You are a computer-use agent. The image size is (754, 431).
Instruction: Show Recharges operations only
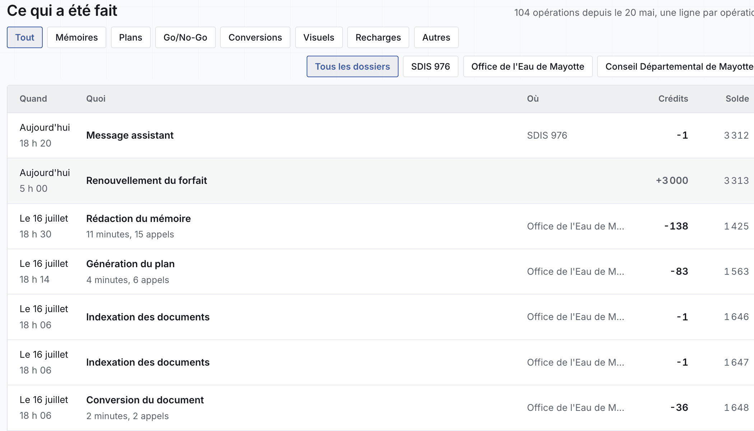click(378, 37)
